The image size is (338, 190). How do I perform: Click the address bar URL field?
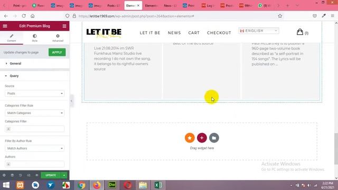coord(175,16)
